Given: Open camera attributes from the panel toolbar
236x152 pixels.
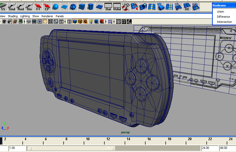Looking at the screenshot, I should click(10, 22).
